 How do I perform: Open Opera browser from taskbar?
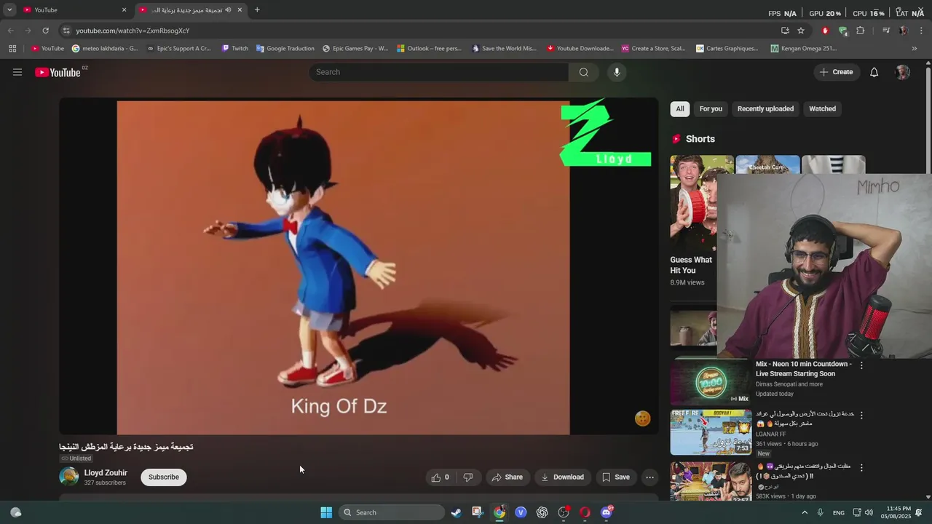(x=585, y=512)
